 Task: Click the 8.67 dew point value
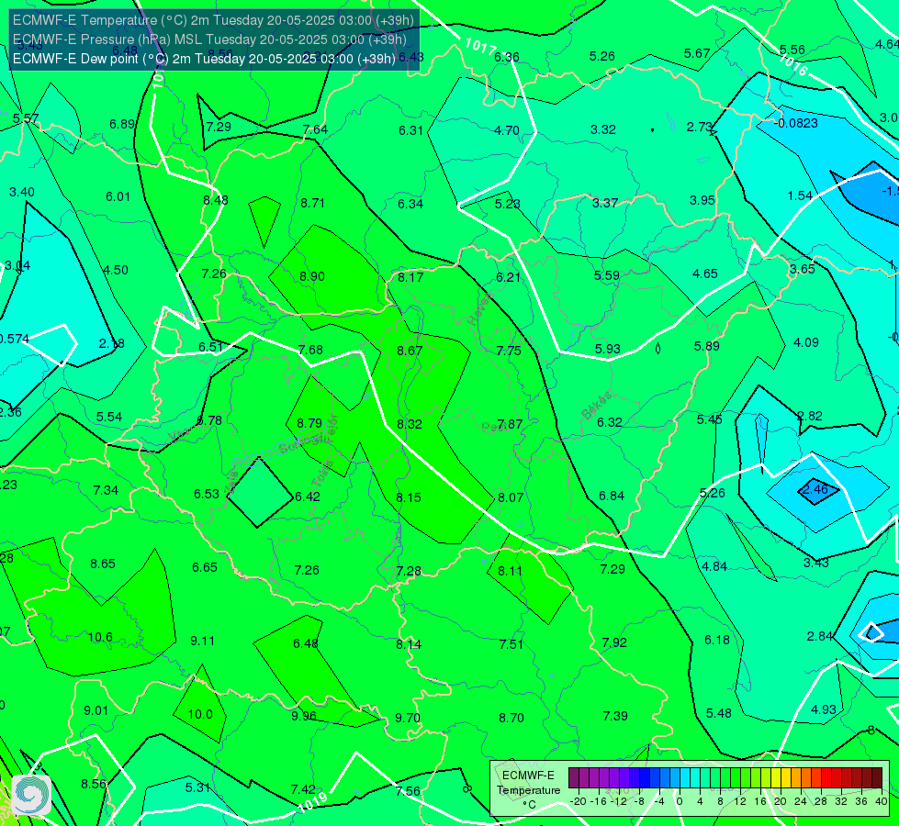410,351
